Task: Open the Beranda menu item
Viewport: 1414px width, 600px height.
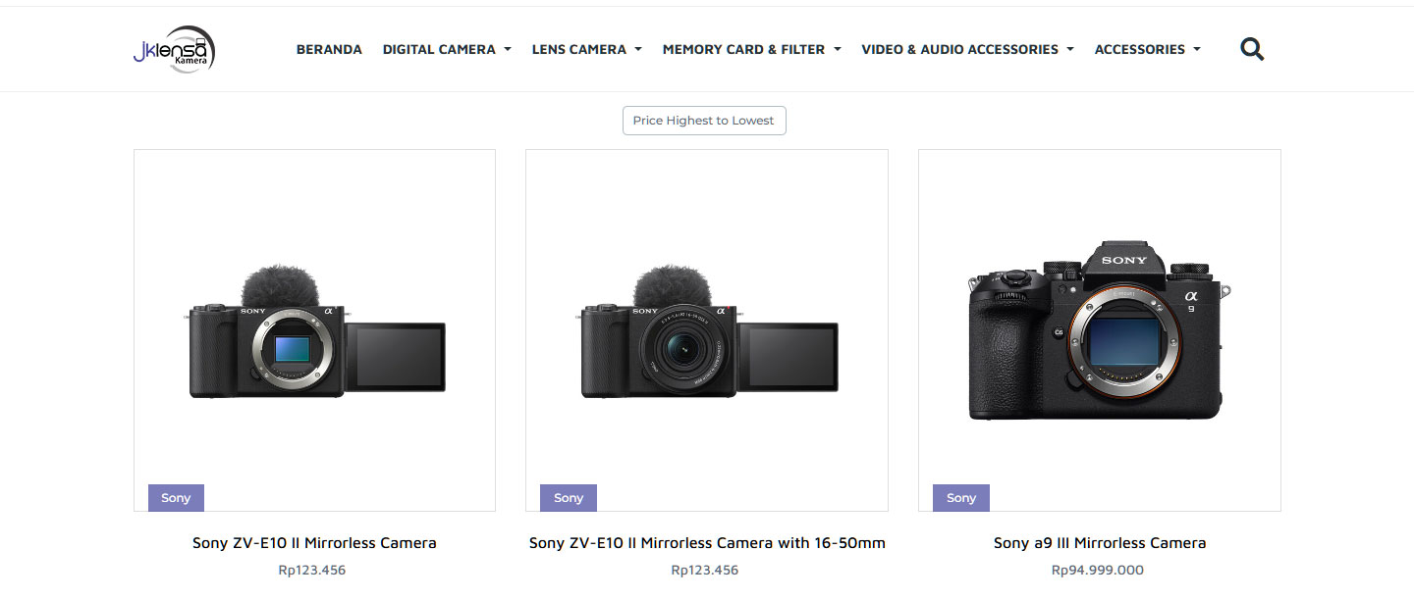Action: (329, 49)
